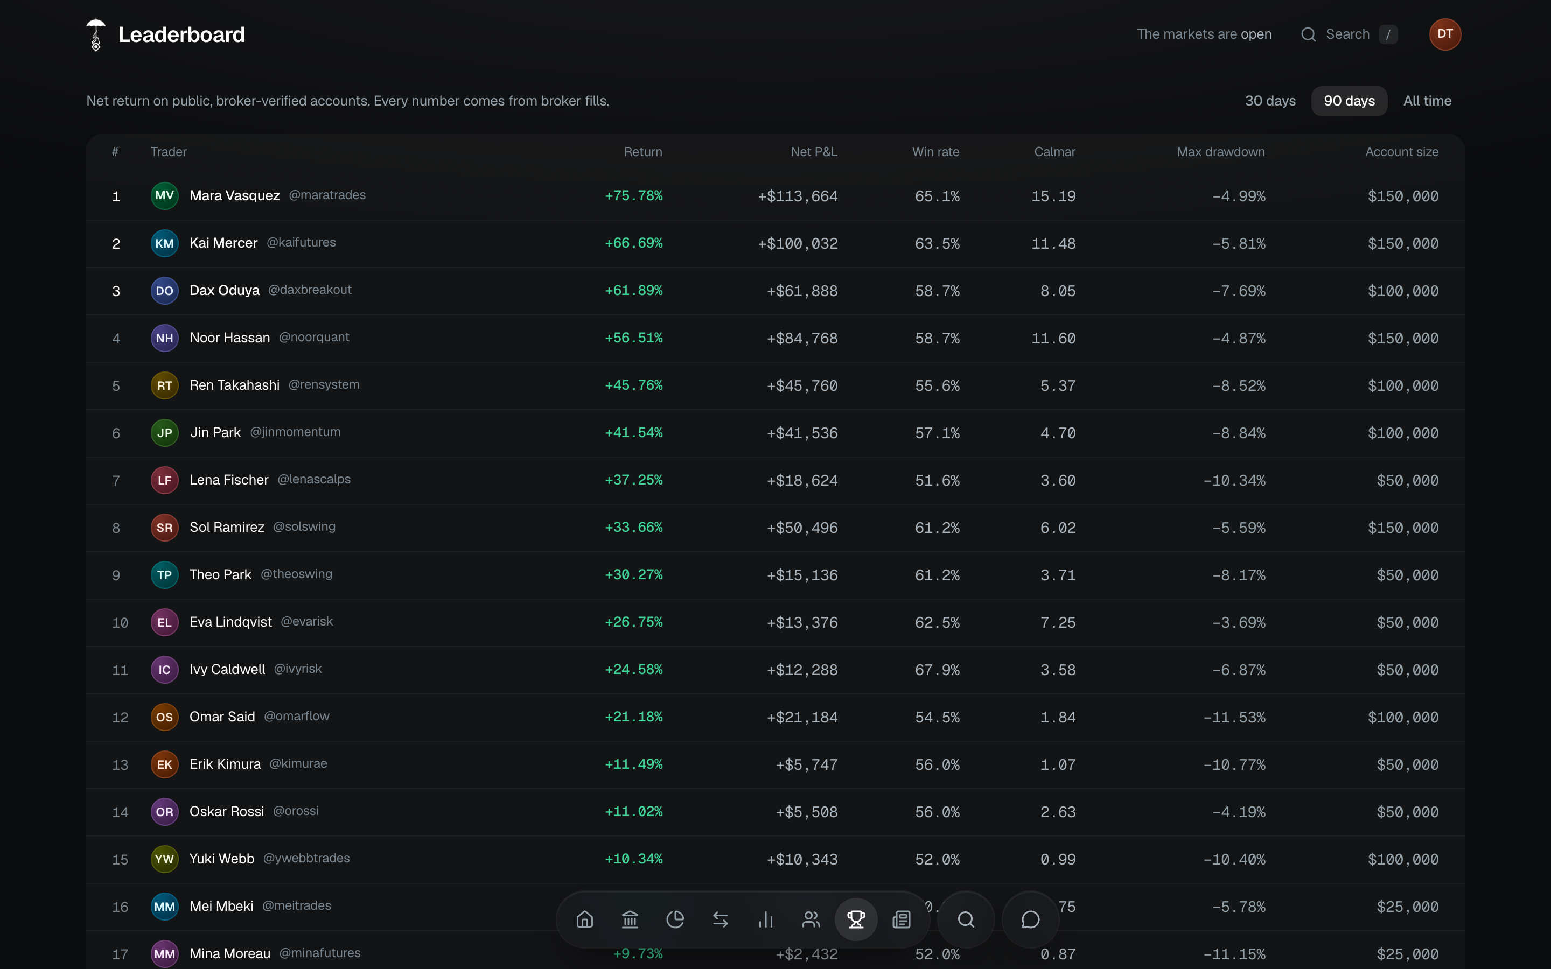The image size is (1551, 969).
Task: Sort by the Net P&L column header
Action: coord(813,152)
